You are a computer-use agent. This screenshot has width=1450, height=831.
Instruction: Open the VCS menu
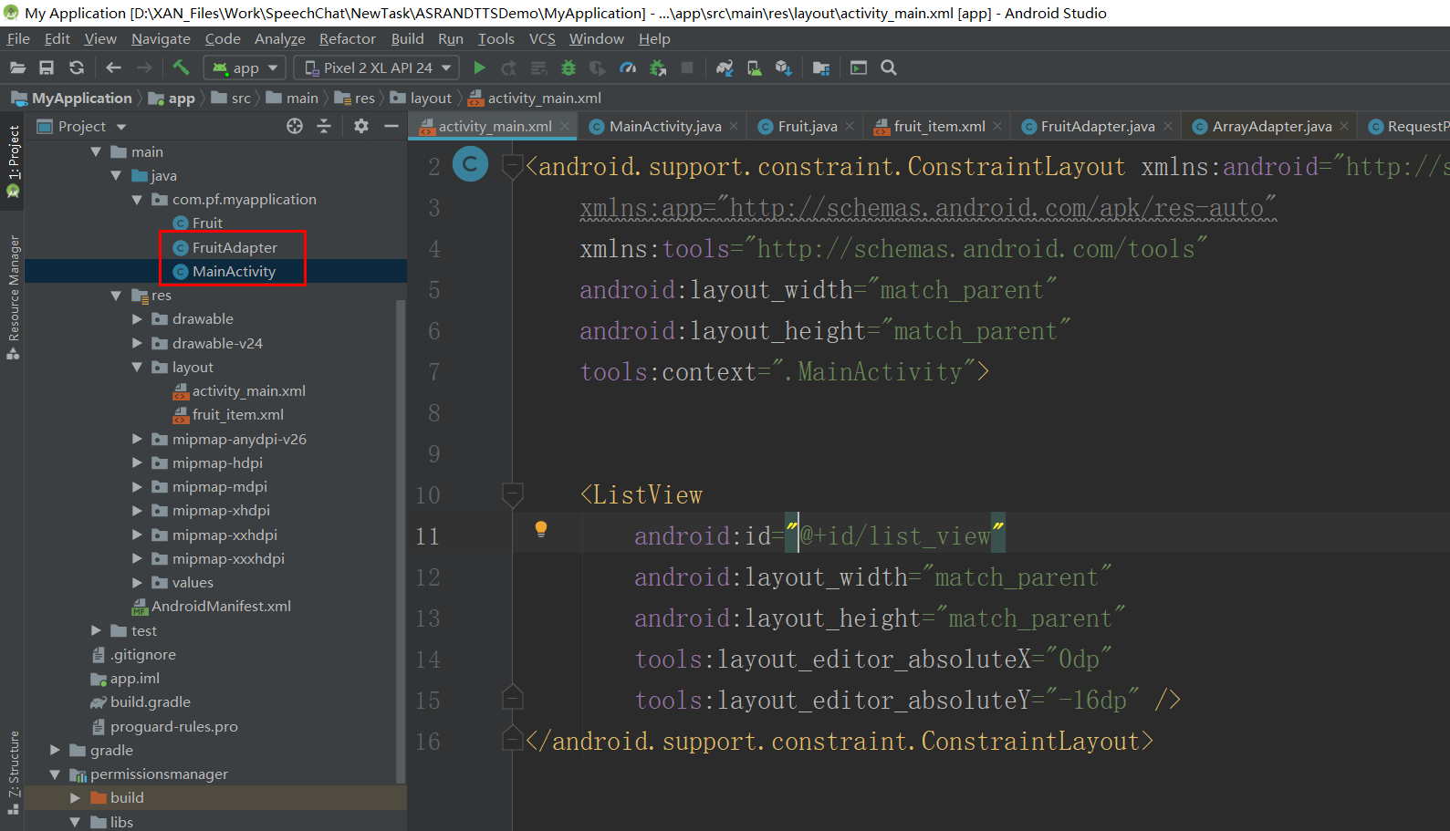pyautogui.click(x=542, y=38)
